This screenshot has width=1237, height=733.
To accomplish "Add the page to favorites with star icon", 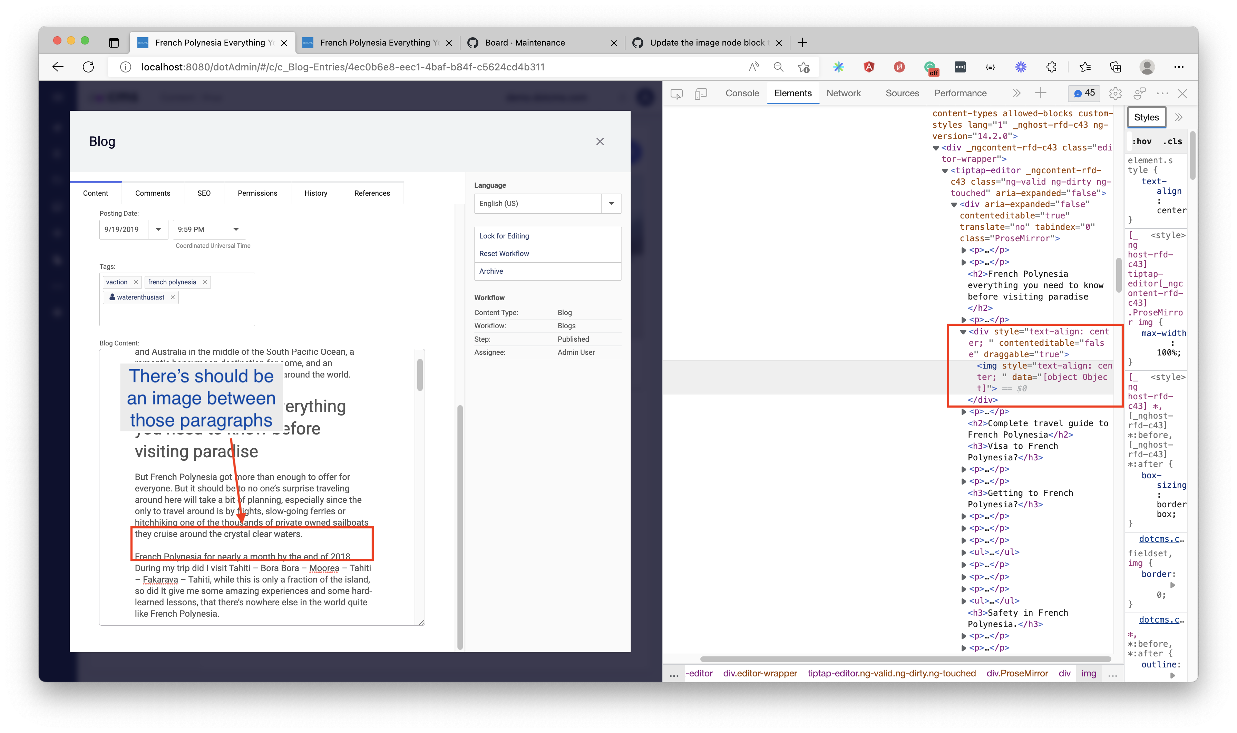I will coord(804,67).
